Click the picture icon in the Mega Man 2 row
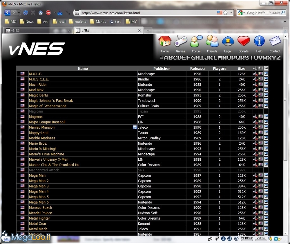The width and height of the screenshot is (290, 244). click(x=266, y=181)
